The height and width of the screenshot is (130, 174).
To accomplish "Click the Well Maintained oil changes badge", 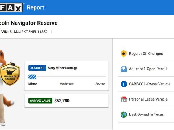I will coord(10,74).
